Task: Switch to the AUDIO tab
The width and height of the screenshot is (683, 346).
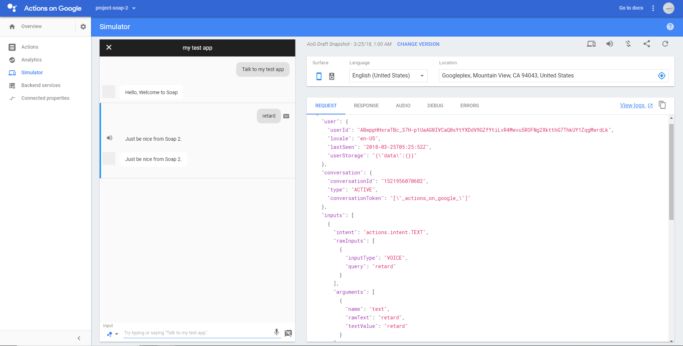Action: [403, 106]
